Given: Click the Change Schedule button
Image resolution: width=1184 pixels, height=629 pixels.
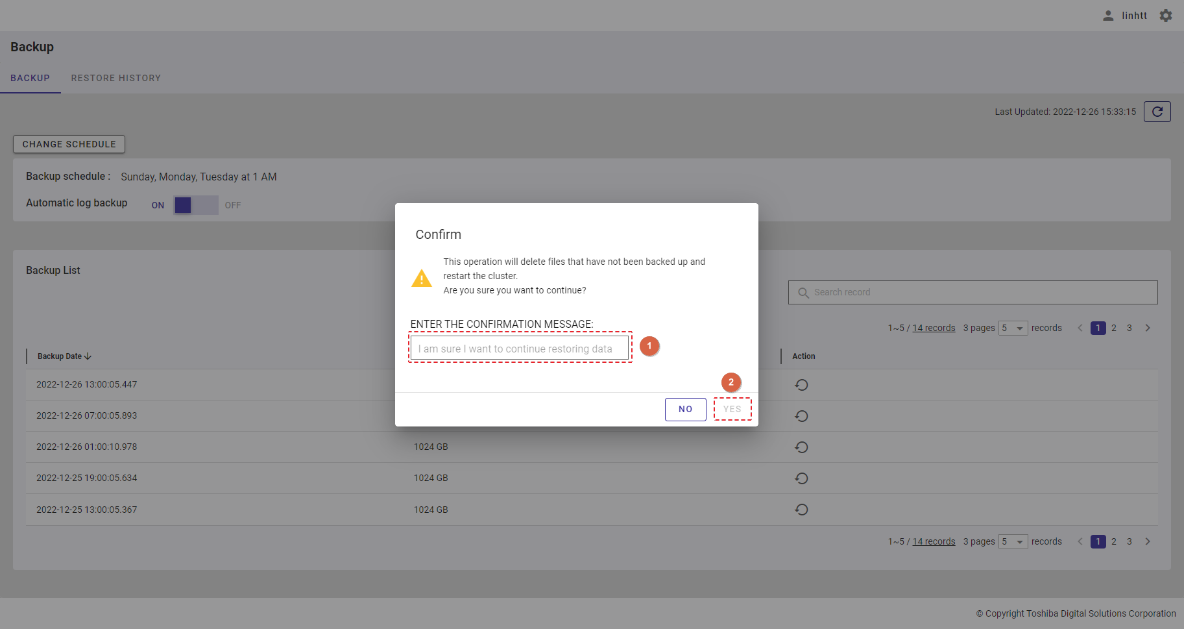Looking at the screenshot, I should [69, 144].
